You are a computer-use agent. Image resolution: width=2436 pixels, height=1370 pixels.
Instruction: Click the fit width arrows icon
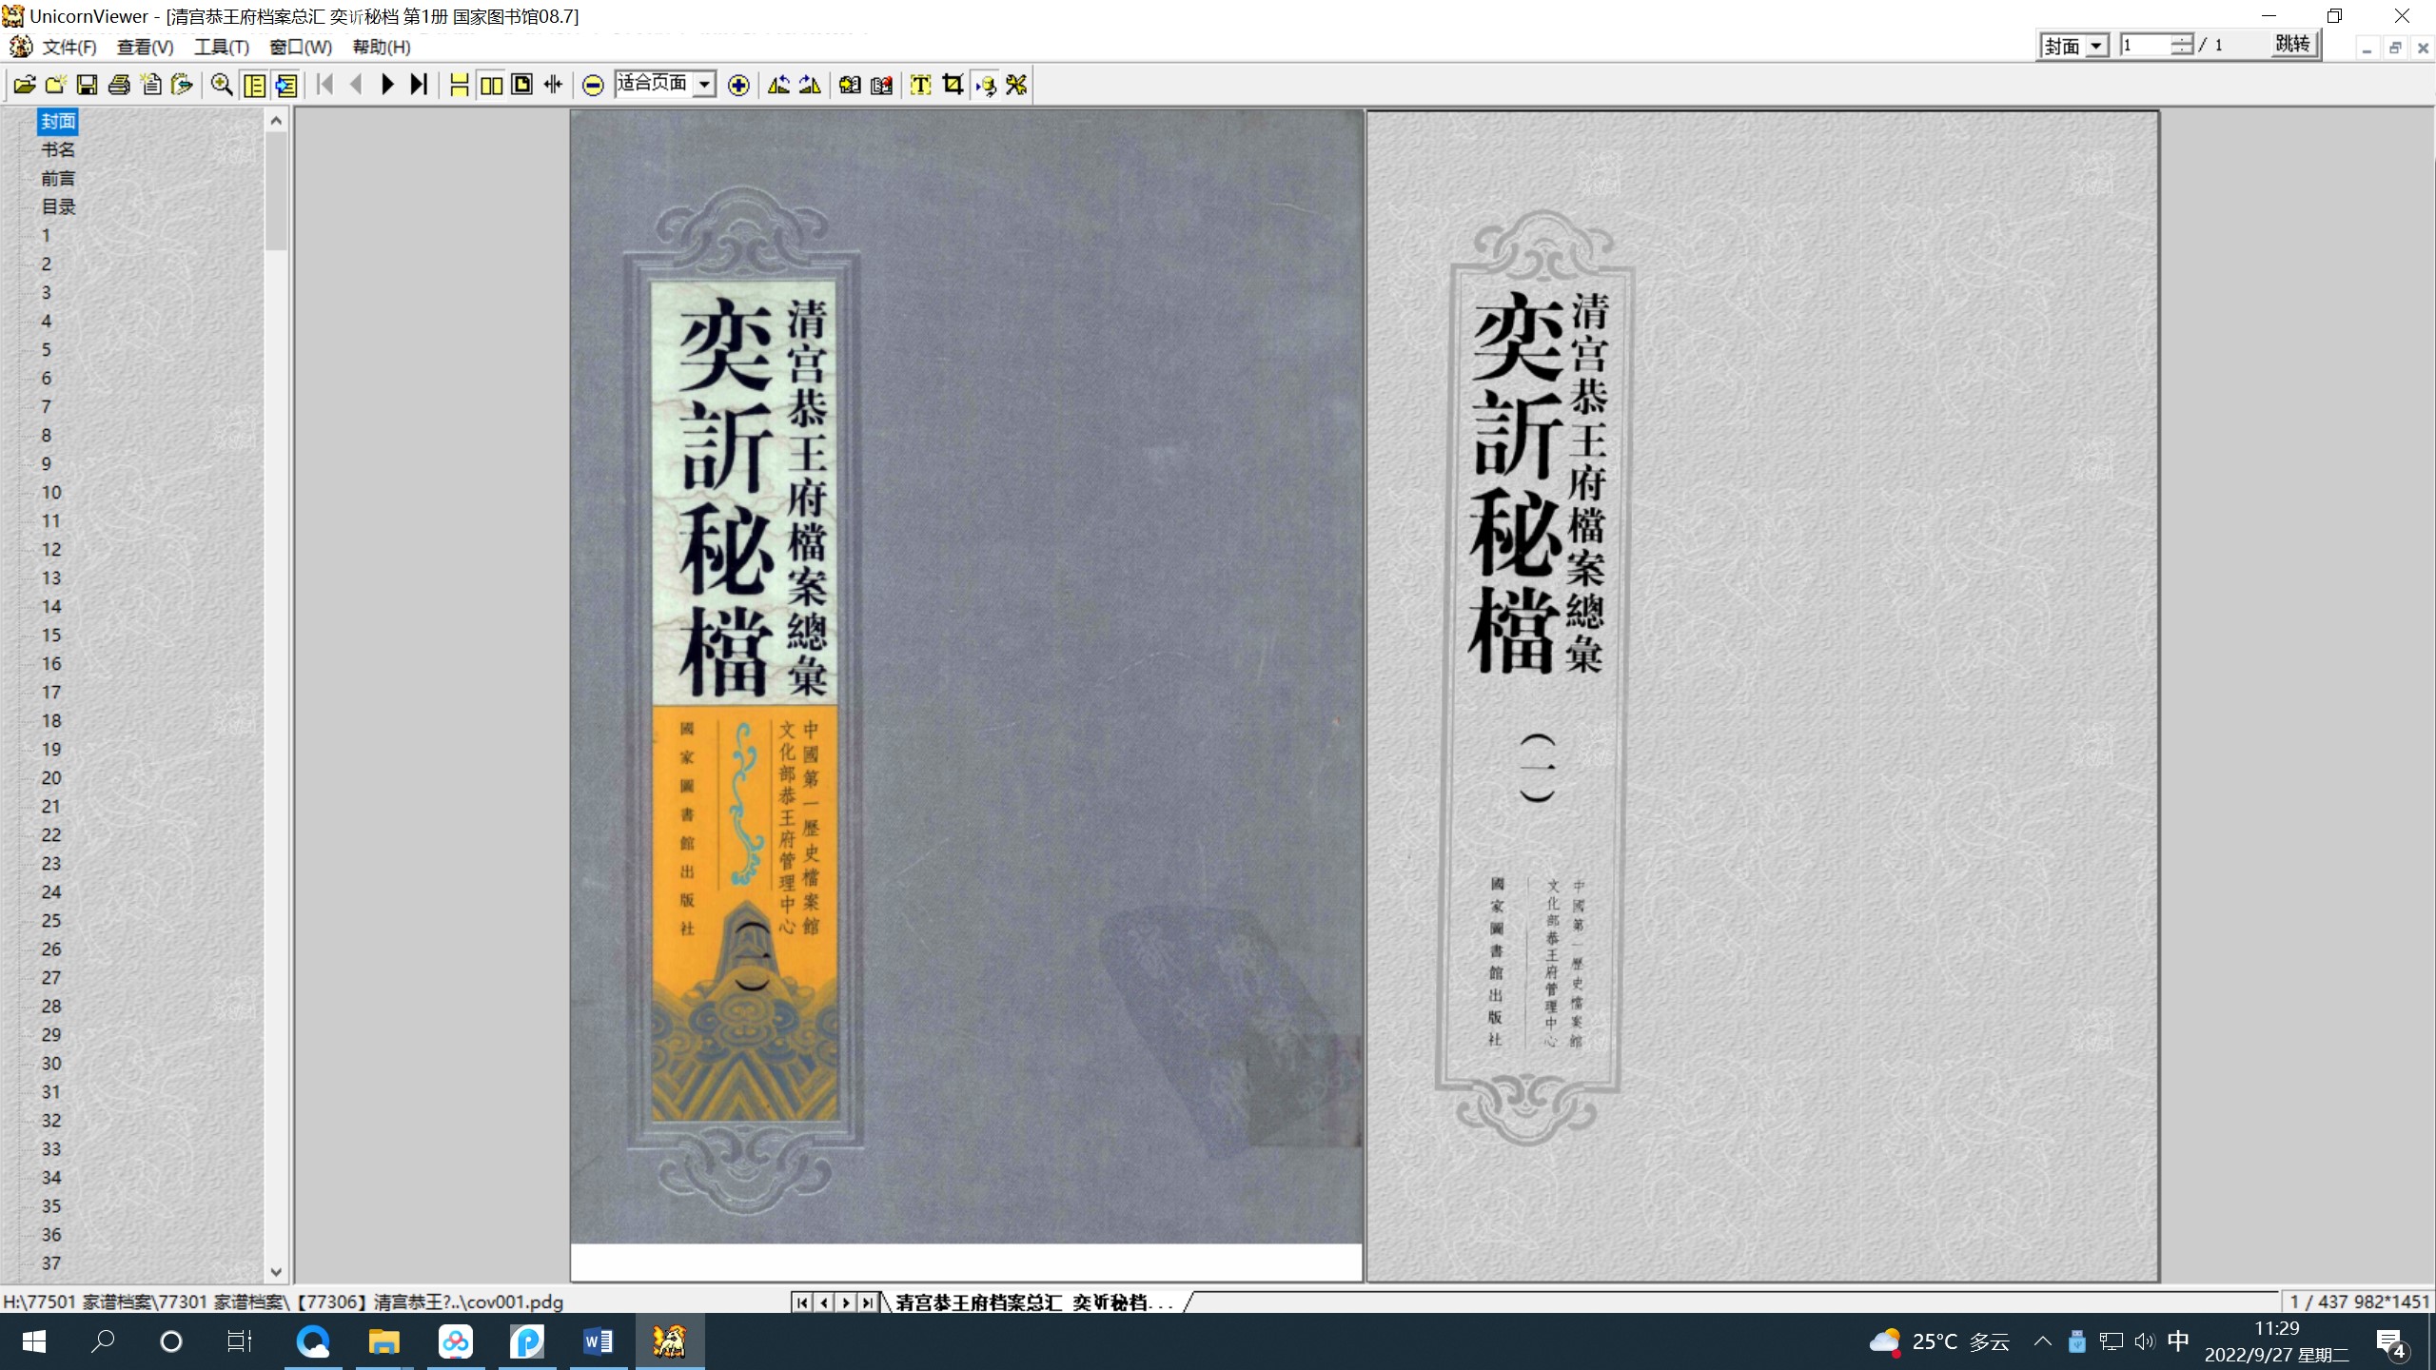[x=553, y=85]
